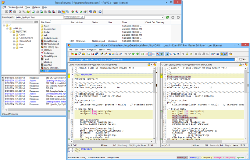
Task: Toggle Read-only in the left pane status bar
Action: point(122,145)
